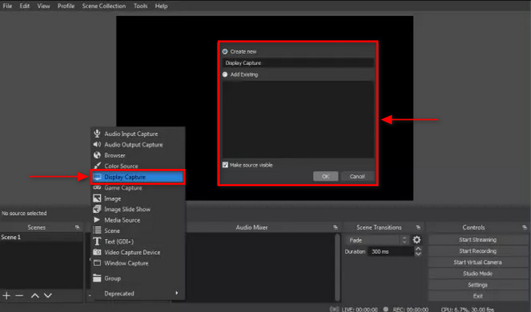
Task: Click Start Virtual Camera button
Action: point(477,262)
